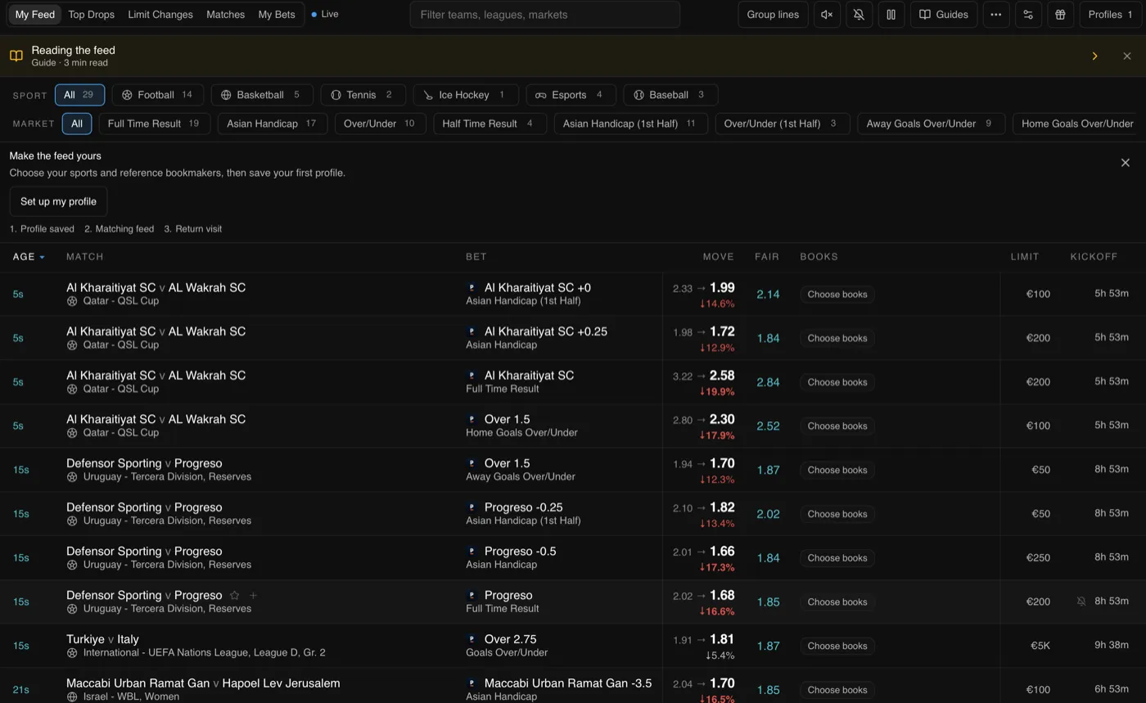Choose books for Al Kharaitiyat SC +0 row
1146x703 pixels.
837,295
